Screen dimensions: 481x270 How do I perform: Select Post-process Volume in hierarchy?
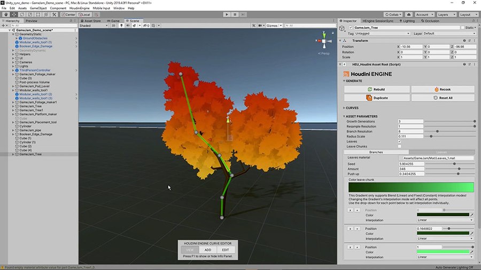[x=34, y=82]
